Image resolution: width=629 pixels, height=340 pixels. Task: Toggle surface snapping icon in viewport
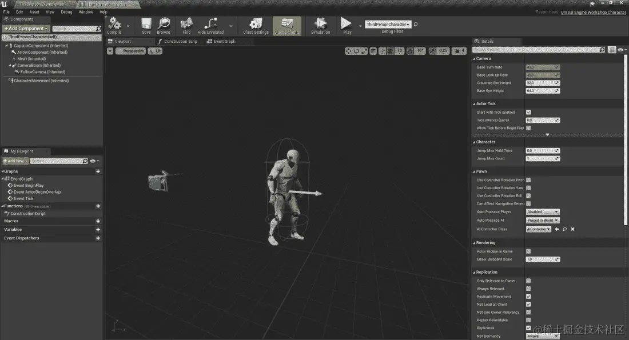[383, 51]
